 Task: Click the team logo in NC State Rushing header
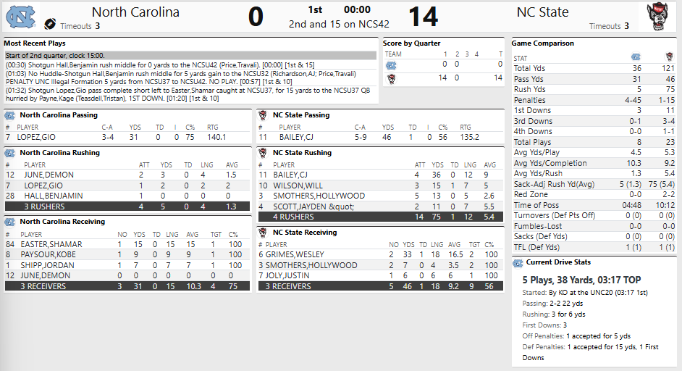pyautogui.click(x=263, y=153)
